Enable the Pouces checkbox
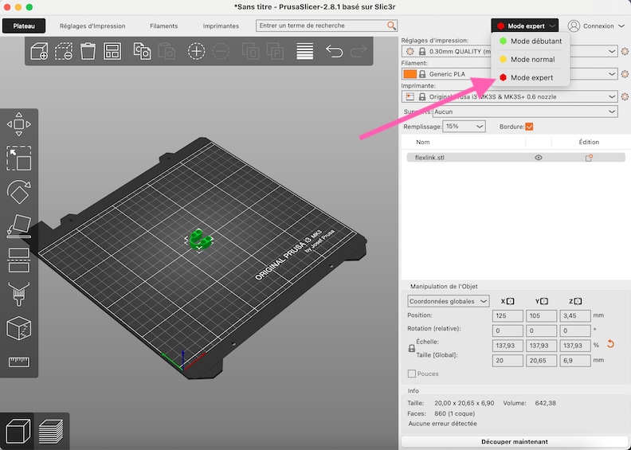This screenshot has width=631, height=450. (412, 374)
